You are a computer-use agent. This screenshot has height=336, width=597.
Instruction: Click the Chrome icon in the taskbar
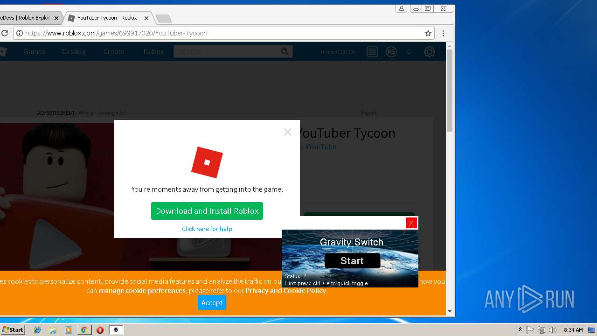[84, 330]
